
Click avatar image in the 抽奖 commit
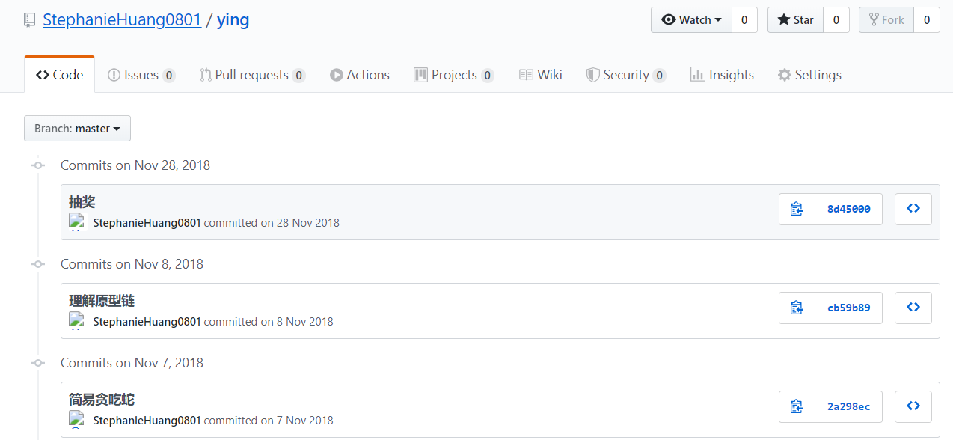click(x=78, y=221)
